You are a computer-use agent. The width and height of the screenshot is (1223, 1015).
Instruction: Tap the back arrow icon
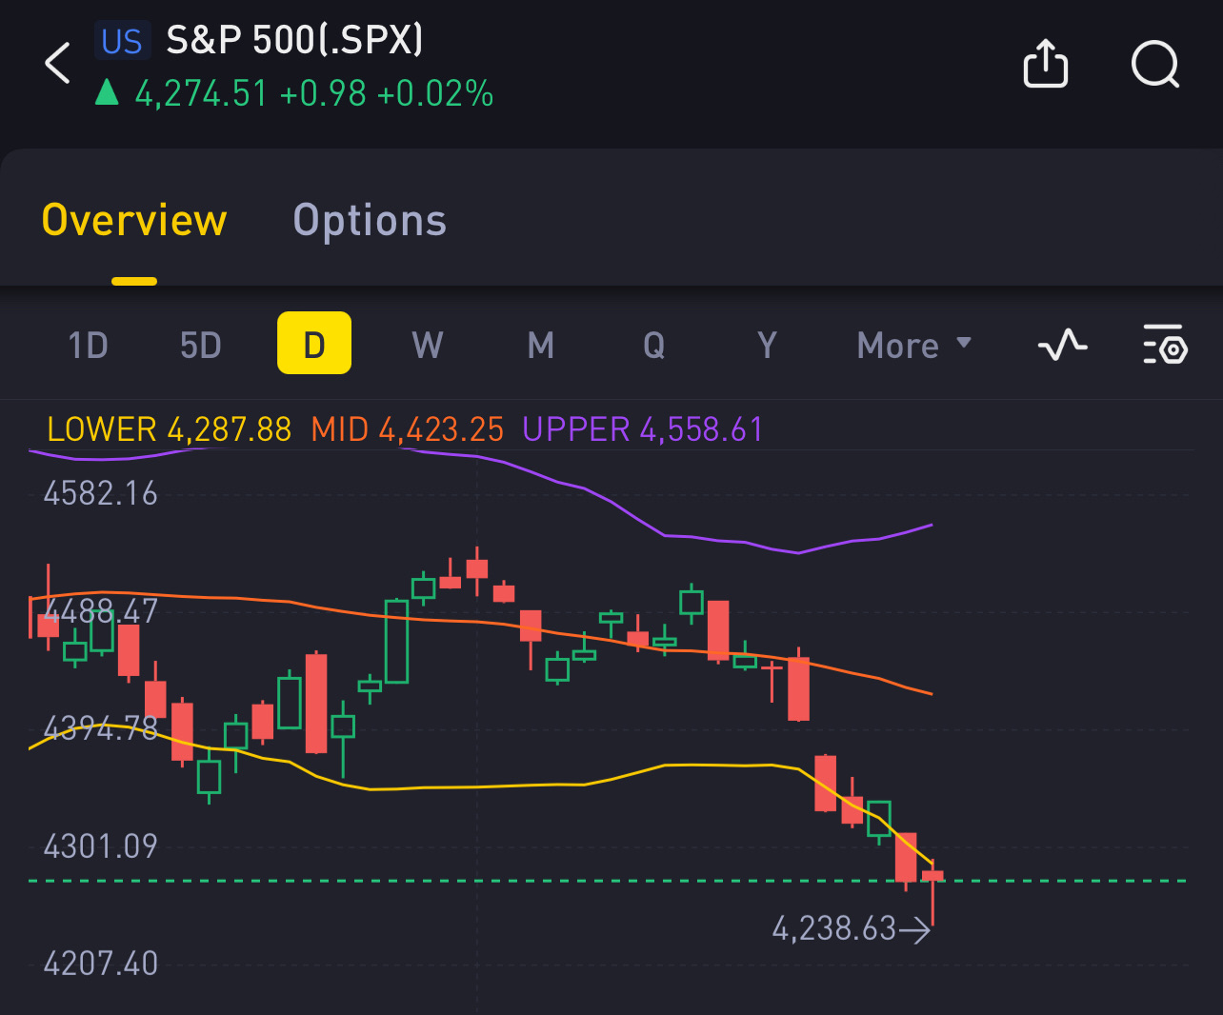coord(58,64)
